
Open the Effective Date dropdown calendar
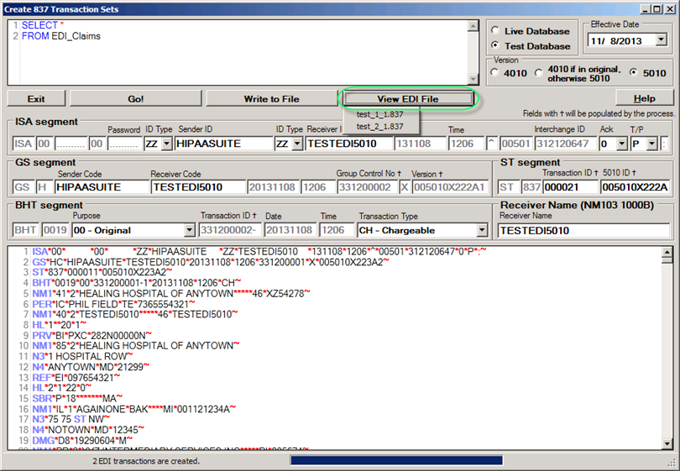(x=661, y=39)
